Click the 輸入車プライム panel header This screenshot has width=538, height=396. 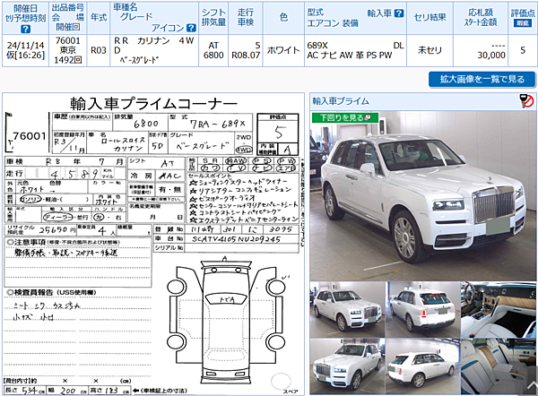click(422, 101)
